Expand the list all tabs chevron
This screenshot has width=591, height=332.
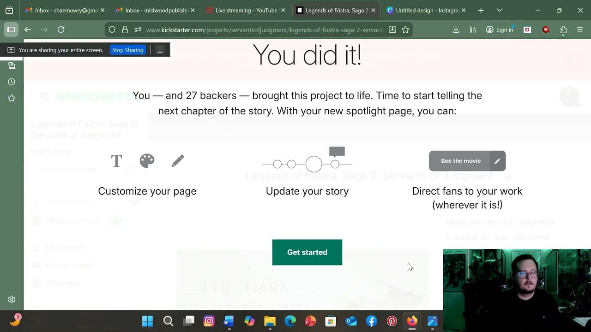(x=499, y=10)
